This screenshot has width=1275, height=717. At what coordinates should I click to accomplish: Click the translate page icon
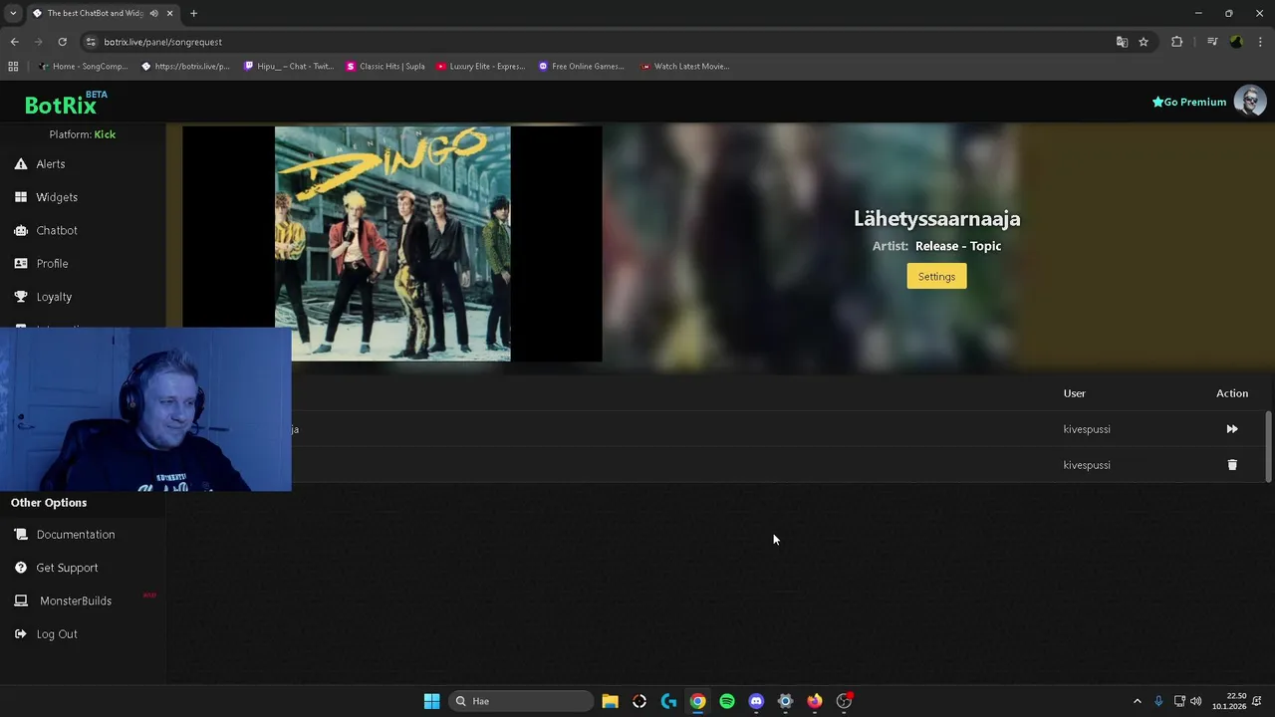pos(1122,42)
